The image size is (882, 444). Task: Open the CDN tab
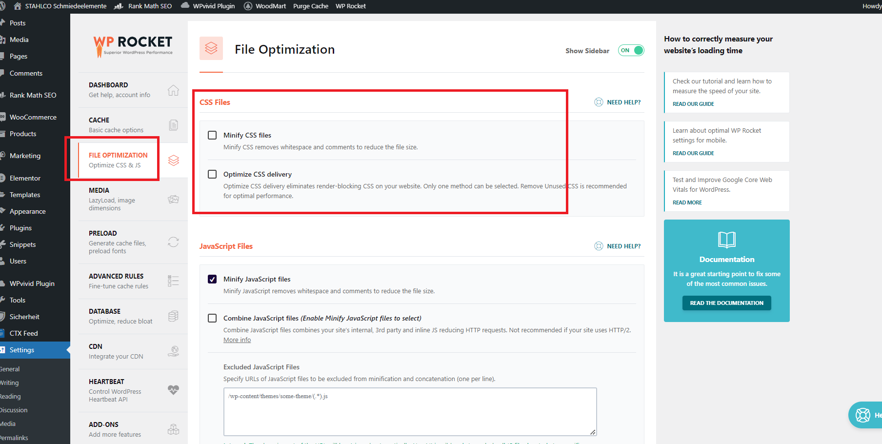[x=133, y=351]
